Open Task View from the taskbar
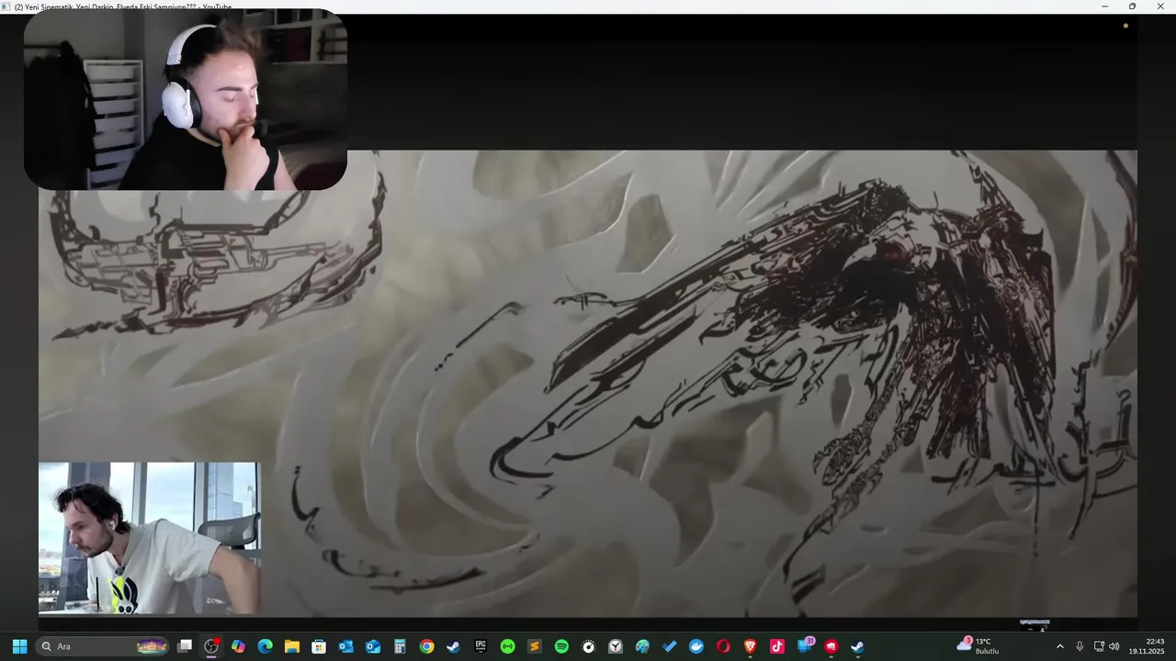Viewport: 1176px width, 661px height. 185,646
